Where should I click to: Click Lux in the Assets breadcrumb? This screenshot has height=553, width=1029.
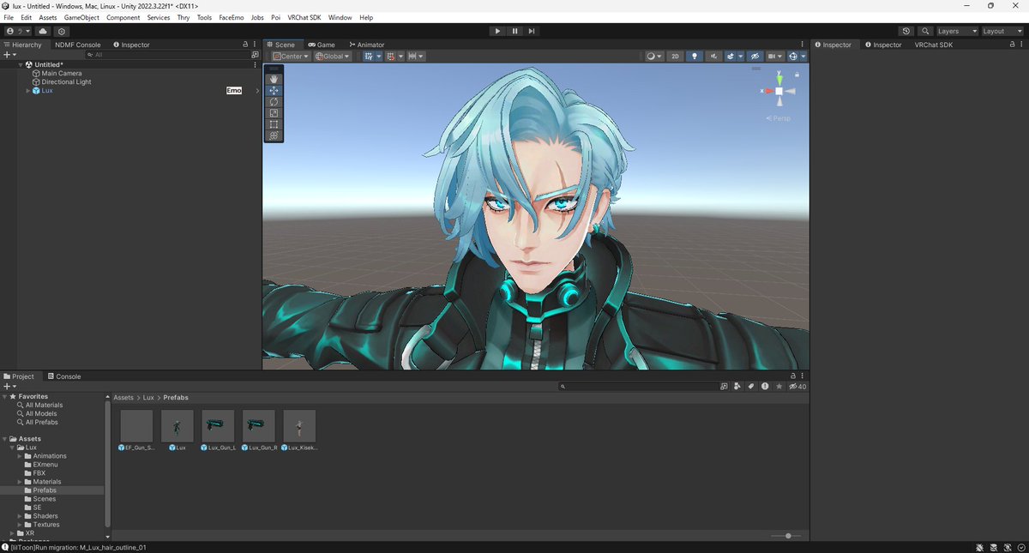coord(148,398)
